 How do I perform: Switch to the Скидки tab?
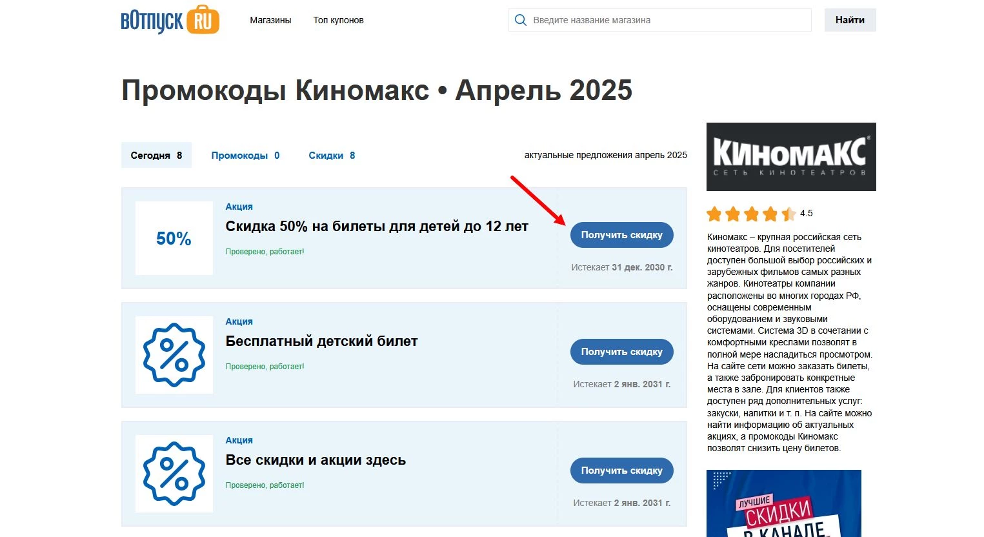pos(331,155)
